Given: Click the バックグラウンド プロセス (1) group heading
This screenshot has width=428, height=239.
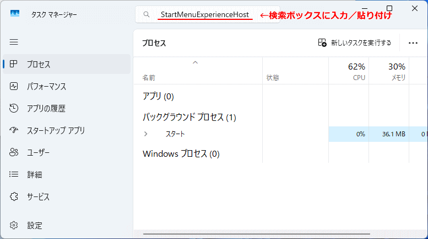Looking at the screenshot, I should pyautogui.click(x=189, y=118).
